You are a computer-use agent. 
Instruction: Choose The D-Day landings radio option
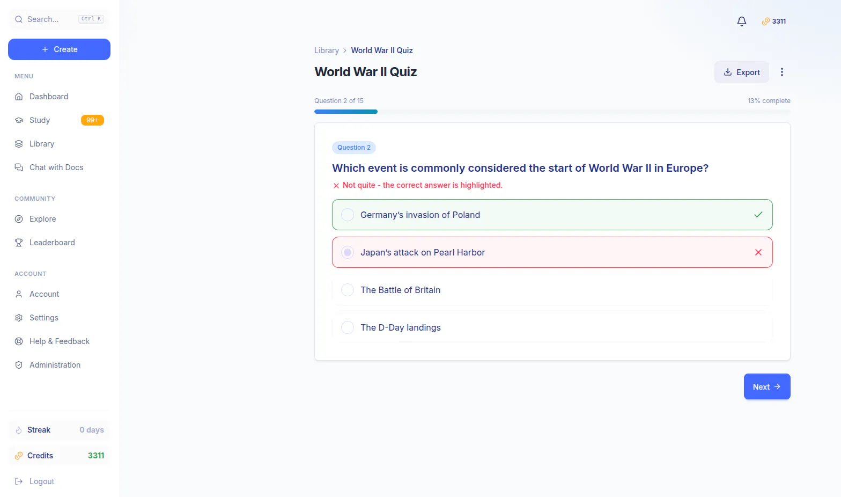point(348,327)
